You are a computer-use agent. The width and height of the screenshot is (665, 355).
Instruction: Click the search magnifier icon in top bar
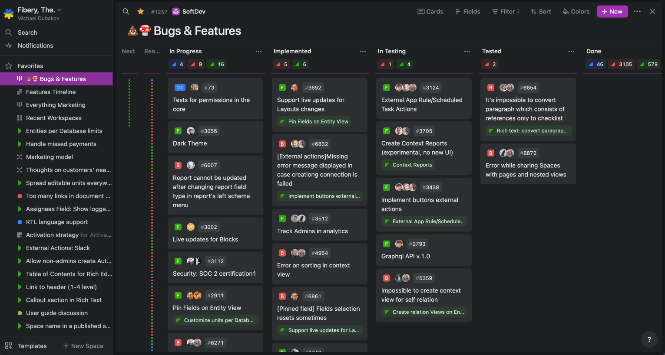126,12
